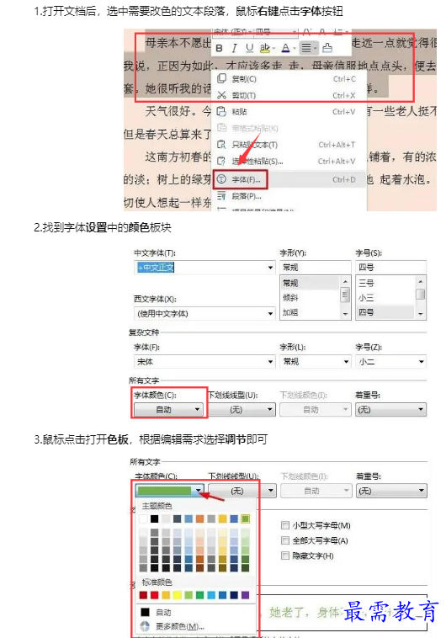Apply the yellow text highlight pen
This screenshot has width=446, height=638.
click(x=264, y=49)
